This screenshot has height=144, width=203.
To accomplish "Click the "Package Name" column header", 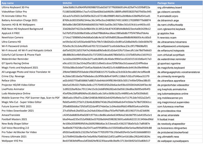I will [166, 3].
